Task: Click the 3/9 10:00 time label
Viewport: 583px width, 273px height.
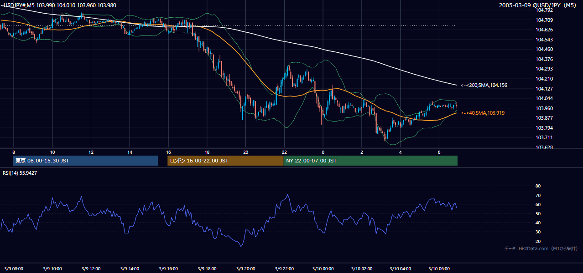Action: point(52,268)
